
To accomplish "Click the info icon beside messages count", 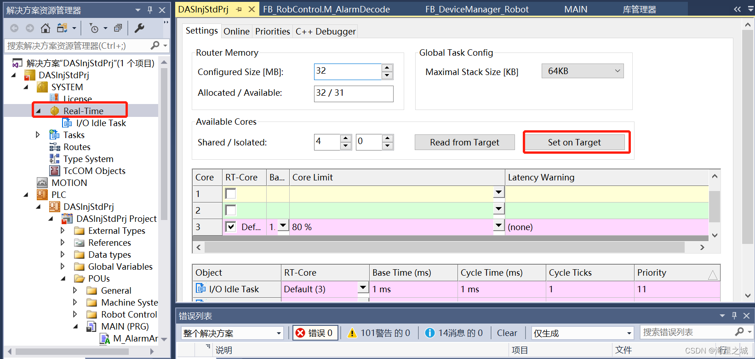I will point(430,333).
